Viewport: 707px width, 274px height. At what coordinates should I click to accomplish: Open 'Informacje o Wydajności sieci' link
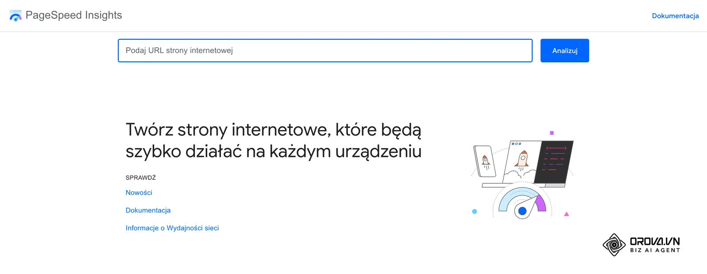(x=172, y=228)
